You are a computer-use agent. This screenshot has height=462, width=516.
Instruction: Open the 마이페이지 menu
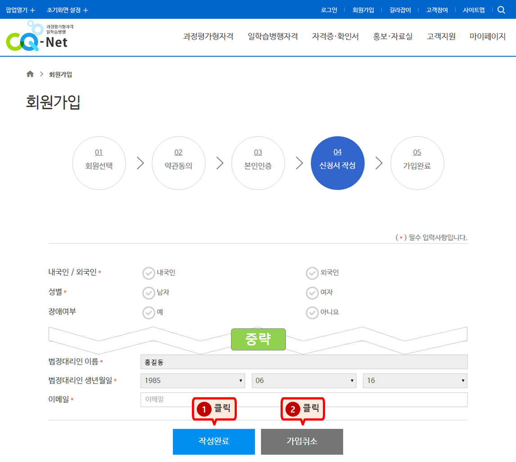point(487,36)
